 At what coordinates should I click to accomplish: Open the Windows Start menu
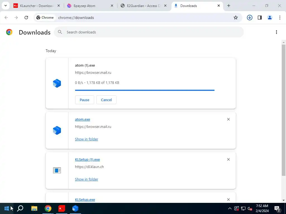[7, 208]
